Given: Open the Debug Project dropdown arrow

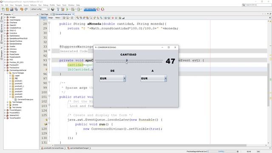Looking at the screenshot, I should pyautogui.click(x=76, y=9).
